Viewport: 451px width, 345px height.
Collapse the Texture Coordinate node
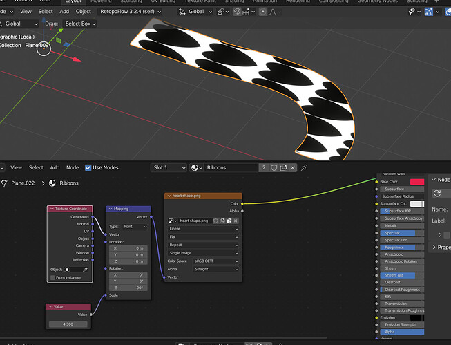click(x=52, y=209)
